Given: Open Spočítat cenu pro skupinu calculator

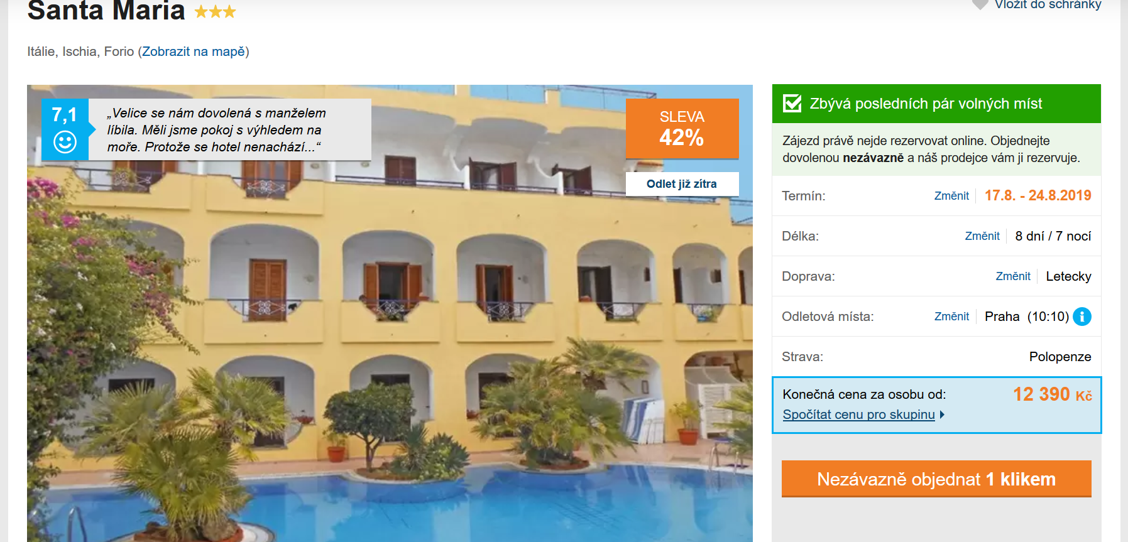Looking at the screenshot, I should click(858, 415).
